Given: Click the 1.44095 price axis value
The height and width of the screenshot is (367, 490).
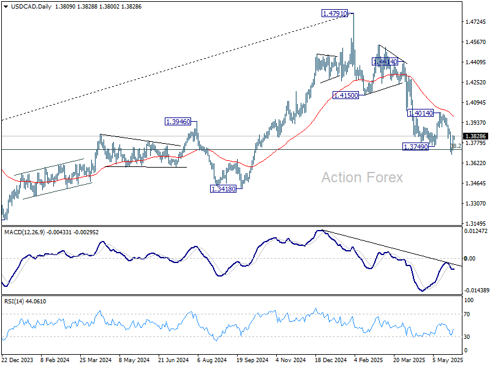Looking at the screenshot, I should (476, 62).
